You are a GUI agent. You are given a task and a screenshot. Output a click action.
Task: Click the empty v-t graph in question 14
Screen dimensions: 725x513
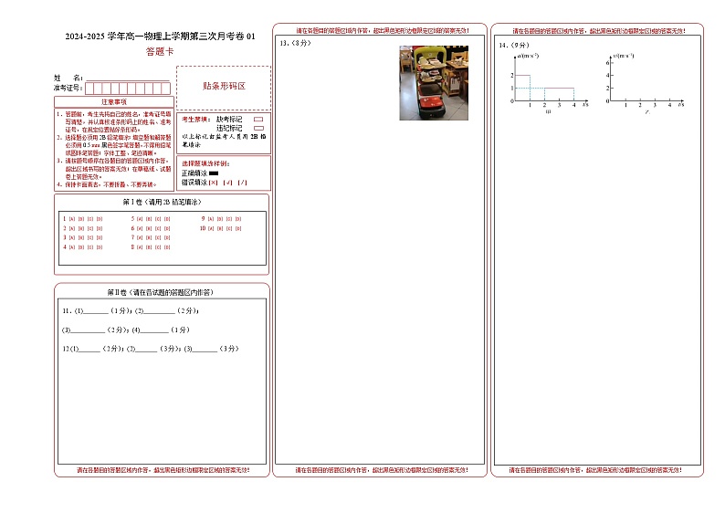(644, 84)
